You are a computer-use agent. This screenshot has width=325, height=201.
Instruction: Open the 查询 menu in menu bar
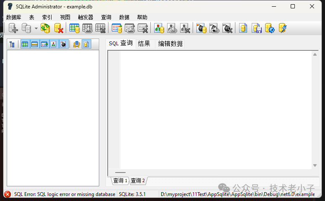click(106, 17)
